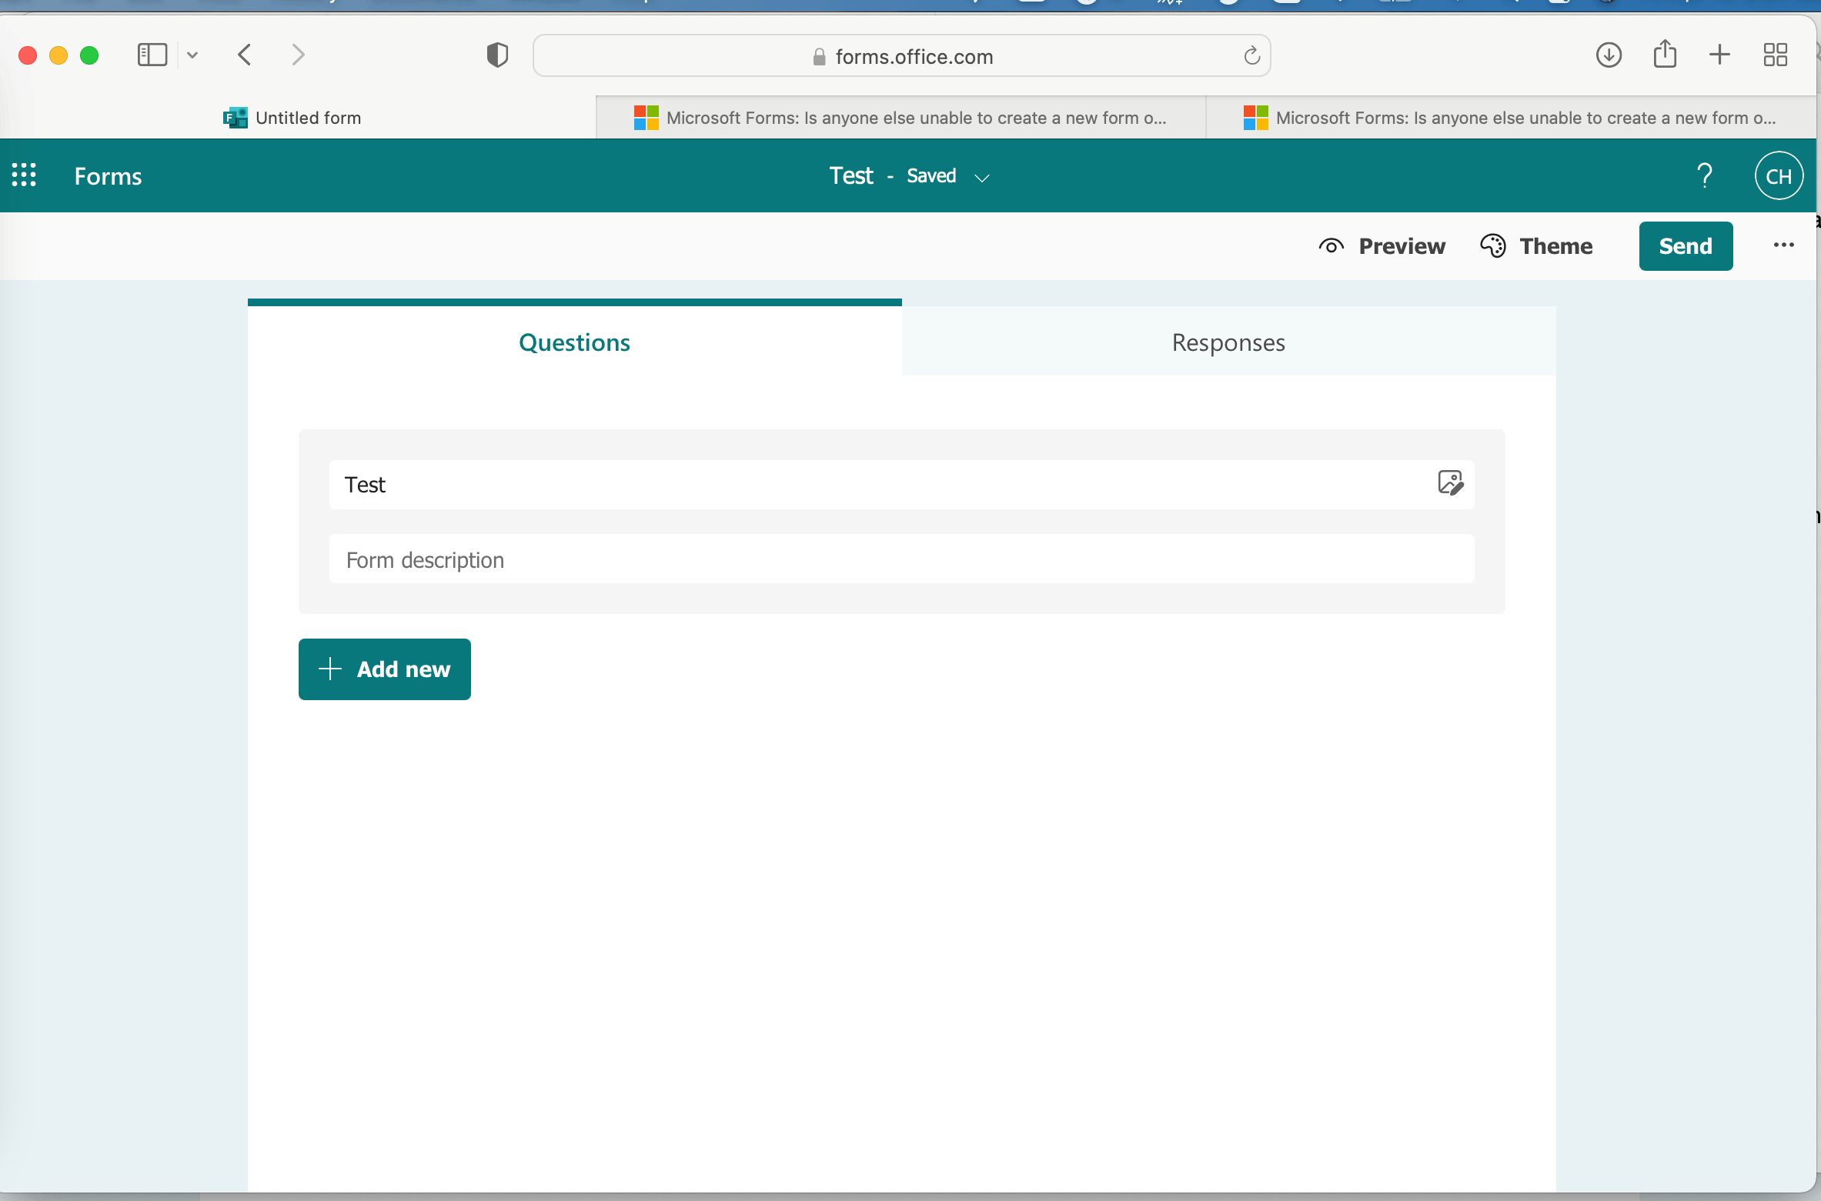
Task: Reload the current page
Action: click(1251, 56)
